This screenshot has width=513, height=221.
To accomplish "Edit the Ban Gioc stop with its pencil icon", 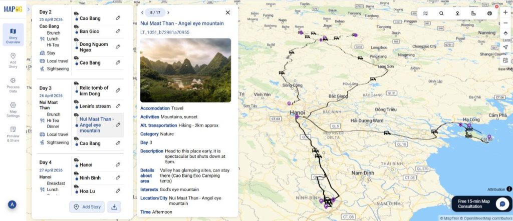I will (118, 31).
